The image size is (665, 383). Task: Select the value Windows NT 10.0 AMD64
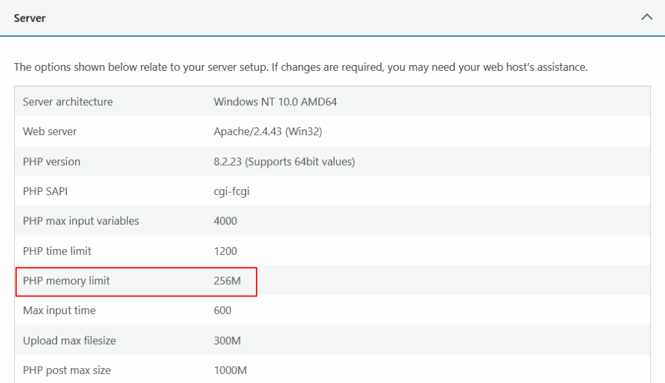coord(275,102)
